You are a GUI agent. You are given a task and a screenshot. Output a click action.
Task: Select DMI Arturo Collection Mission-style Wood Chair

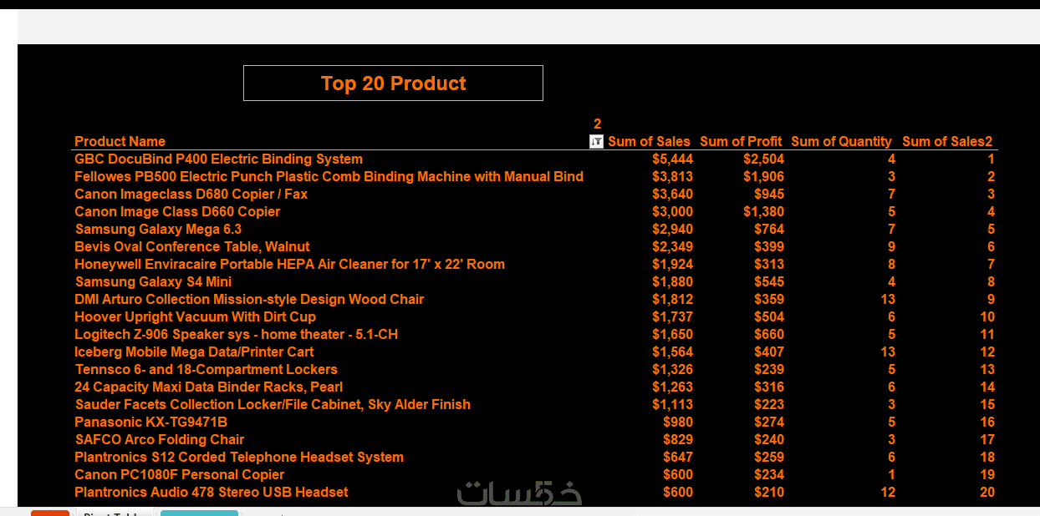(x=249, y=300)
